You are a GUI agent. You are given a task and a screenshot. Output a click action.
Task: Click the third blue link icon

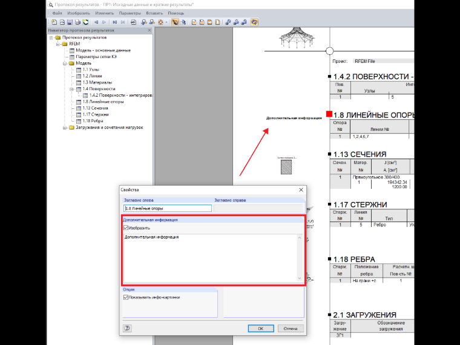[x=244, y=22]
